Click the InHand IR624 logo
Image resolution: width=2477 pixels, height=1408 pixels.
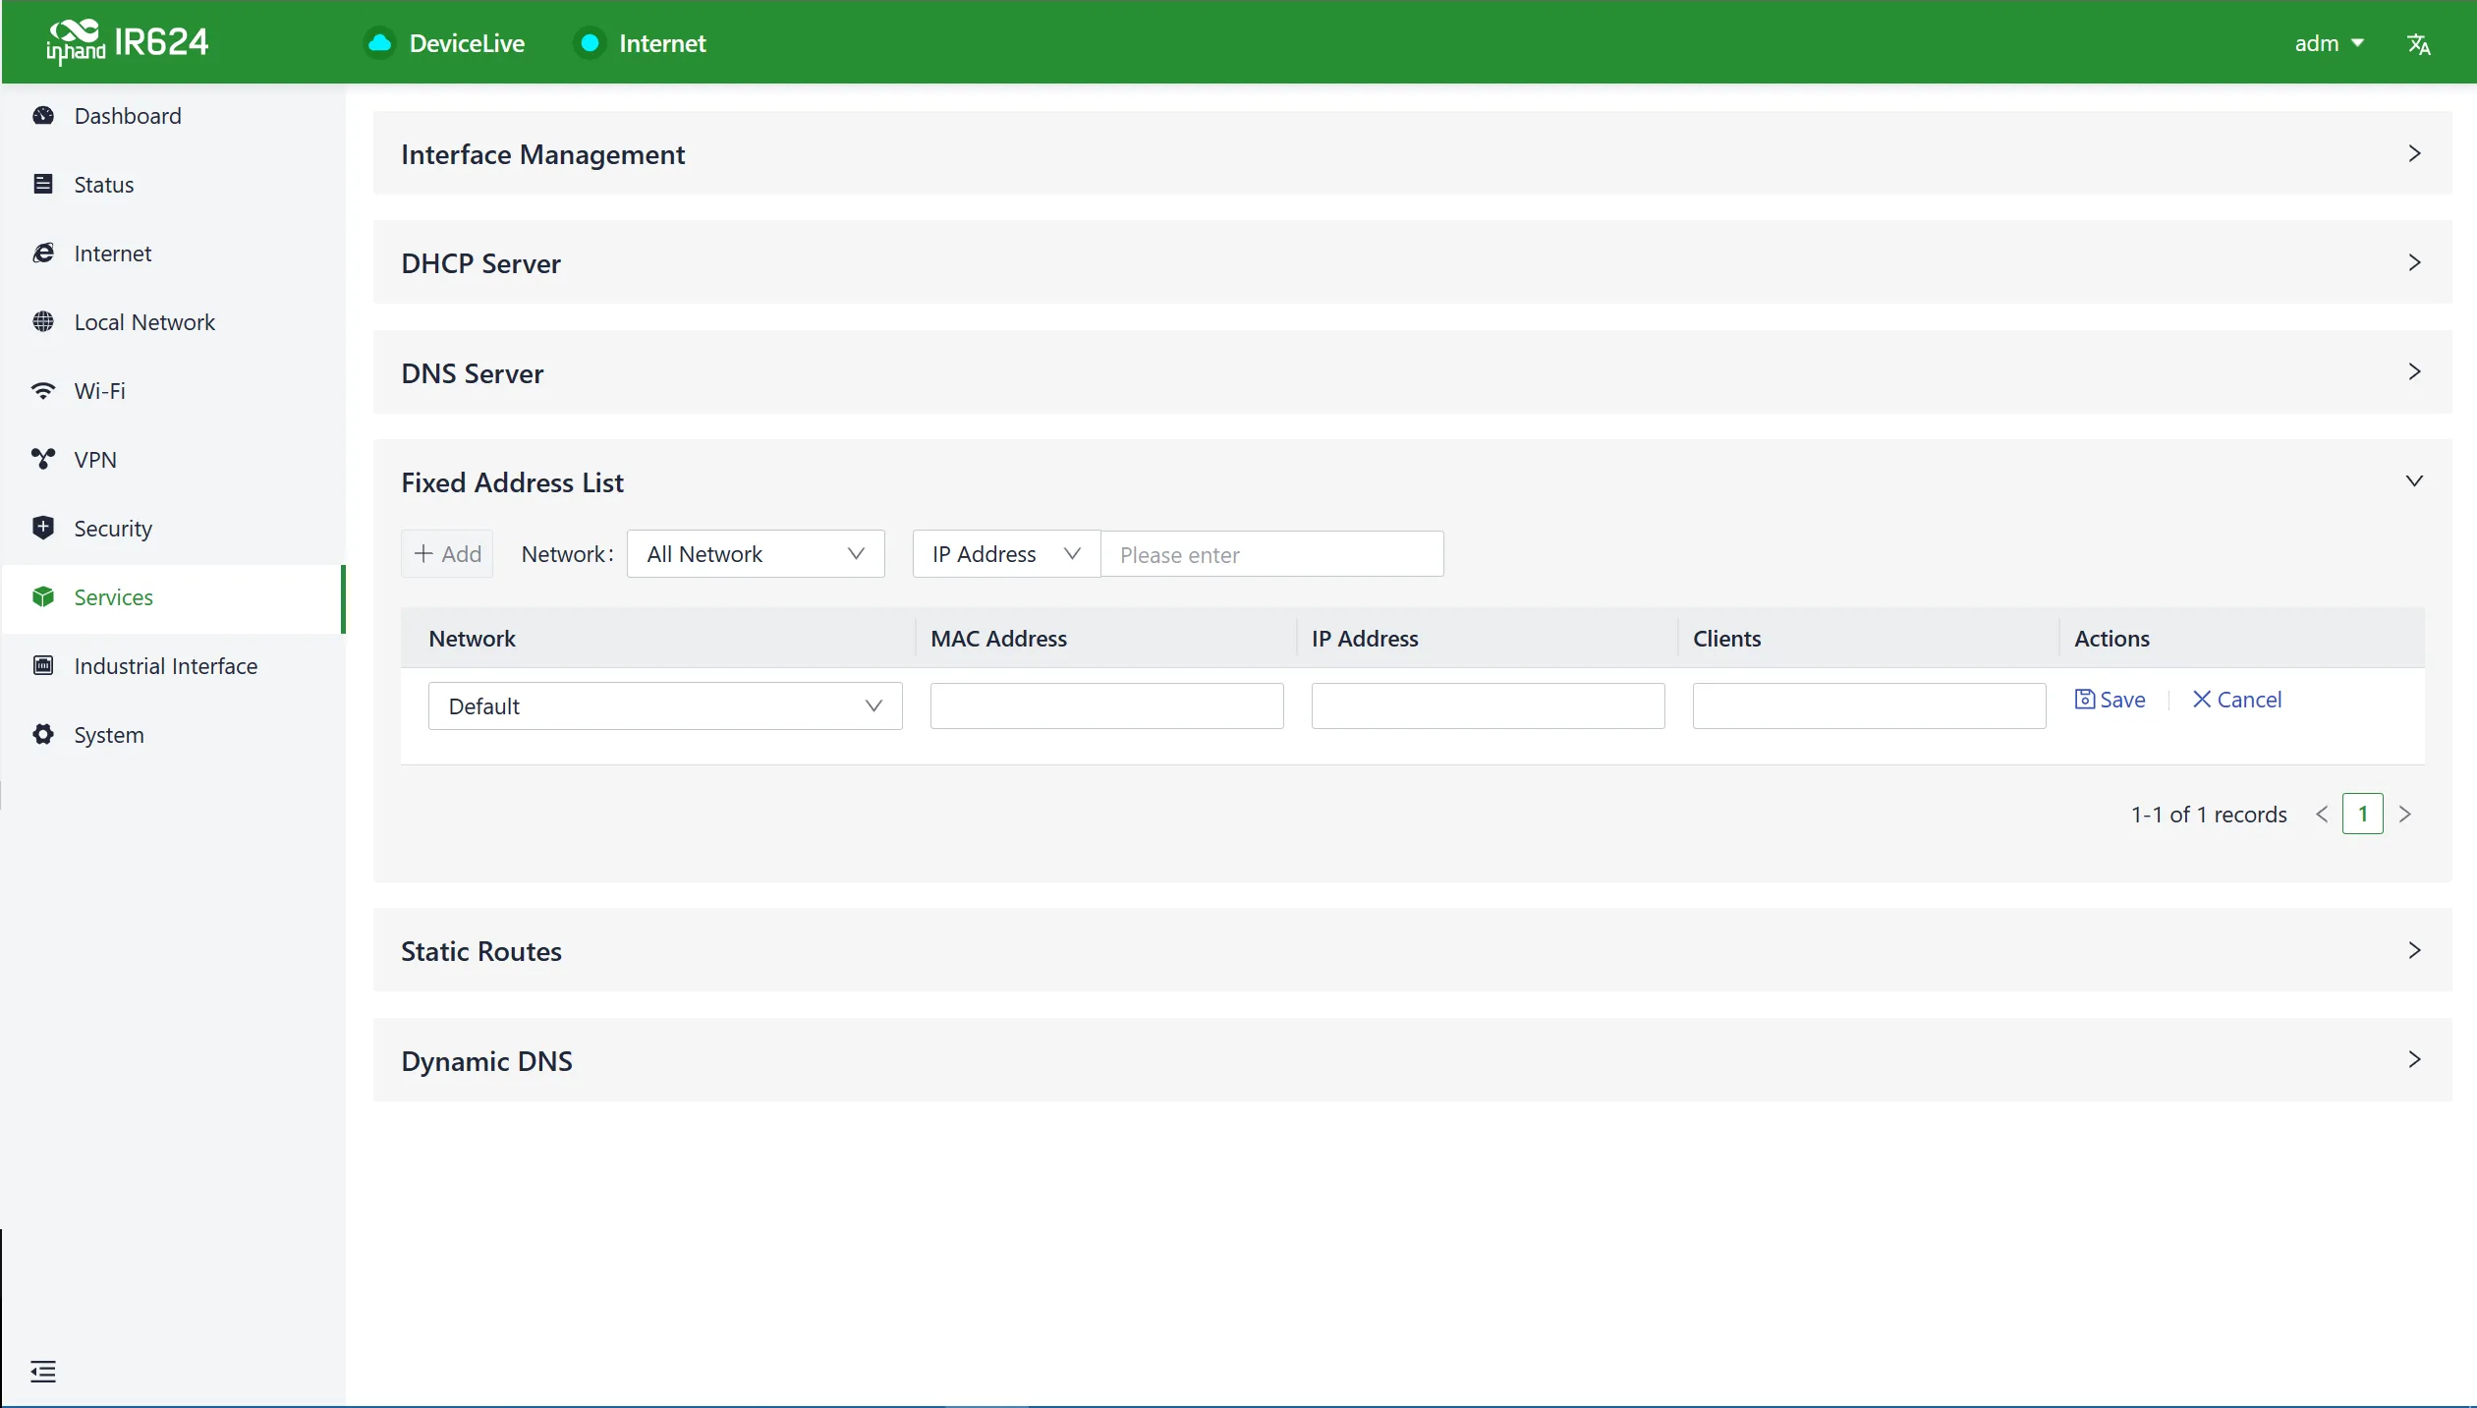pos(127,42)
